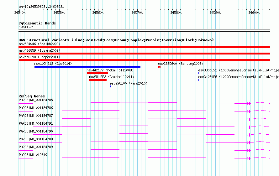Open the esv3305692 1000Genomes variant label
This screenshot has height=176, width=279.
(x=239, y=70)
